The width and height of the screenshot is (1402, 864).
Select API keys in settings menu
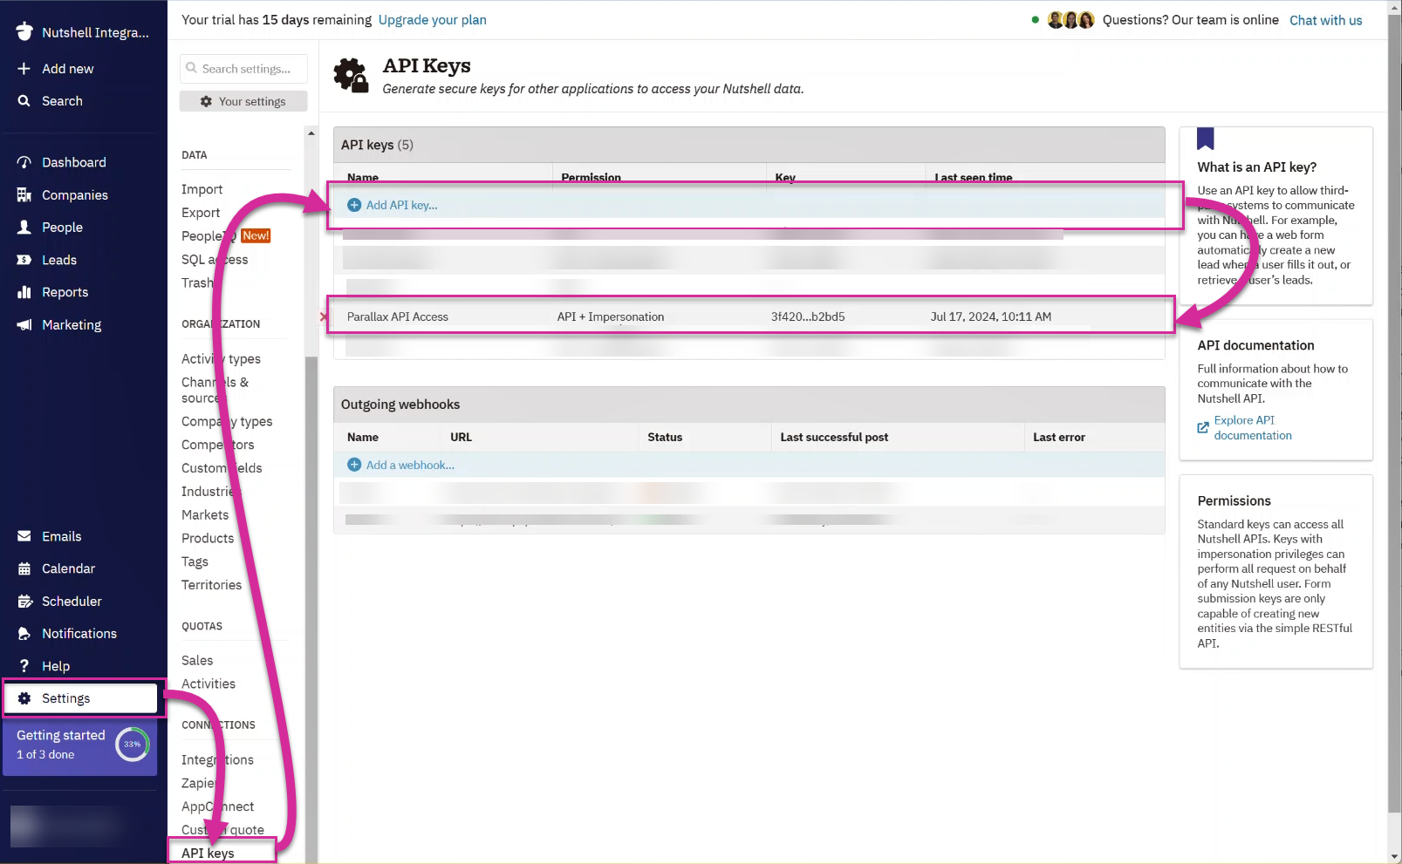click(208, 853)
